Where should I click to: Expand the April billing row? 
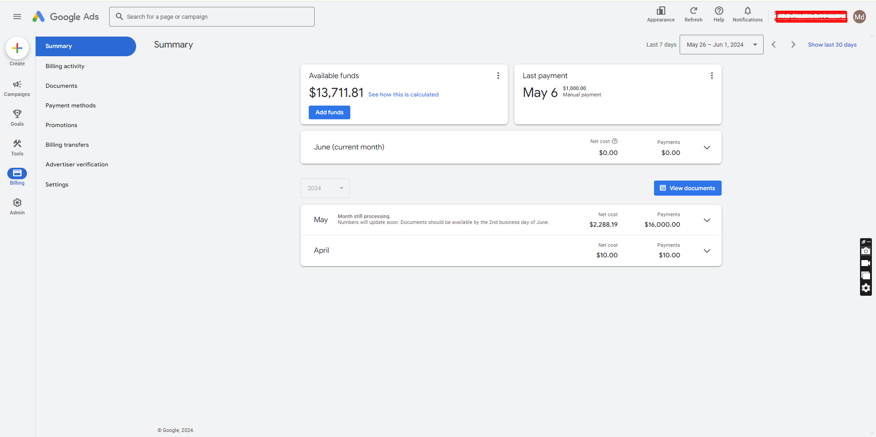click(707, 251)
